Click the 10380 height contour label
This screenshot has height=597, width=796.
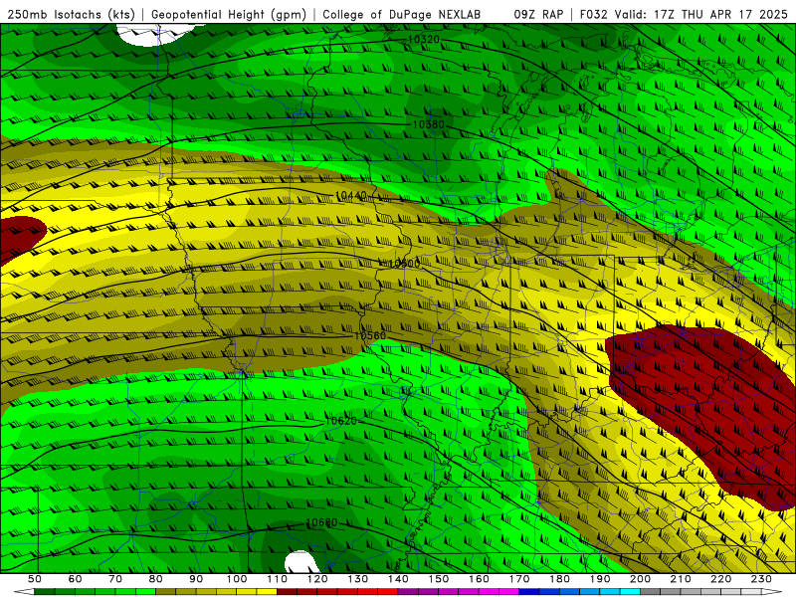(429, 124)
